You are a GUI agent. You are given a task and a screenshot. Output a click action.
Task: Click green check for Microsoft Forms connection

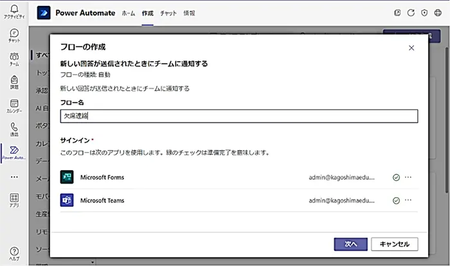click(x=397, y=177)
